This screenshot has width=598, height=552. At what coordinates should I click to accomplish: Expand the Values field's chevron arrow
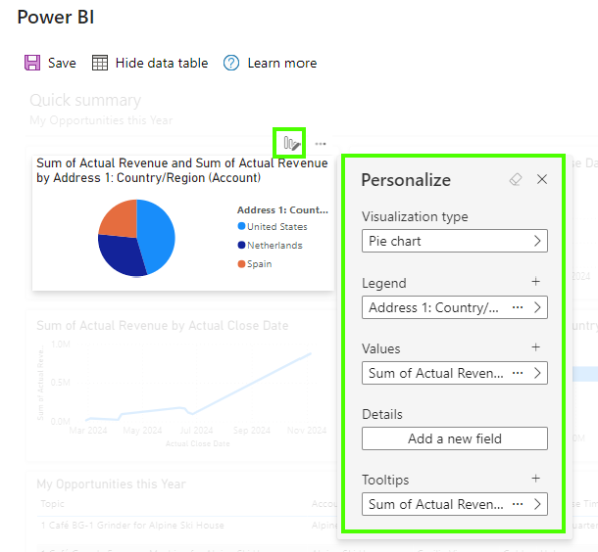(x=537, y=373)
